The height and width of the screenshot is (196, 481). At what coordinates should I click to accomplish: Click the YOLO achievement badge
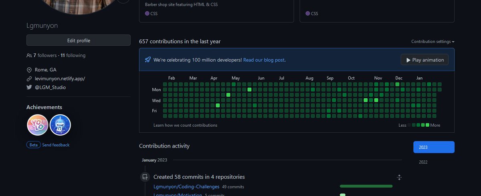(x=38, y=125)
